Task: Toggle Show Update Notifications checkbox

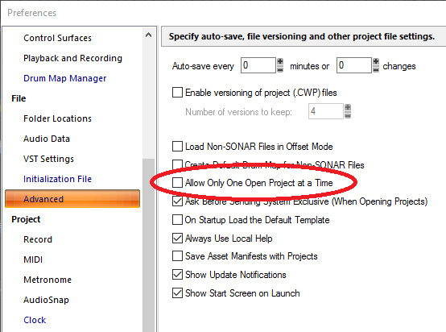Action: pos(177,275)
